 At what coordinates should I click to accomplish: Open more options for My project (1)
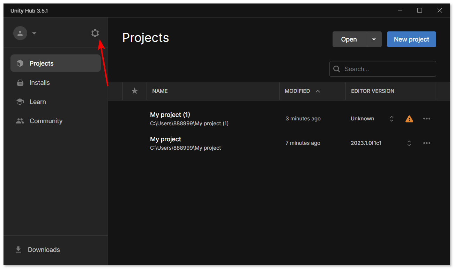pos(427,119)
